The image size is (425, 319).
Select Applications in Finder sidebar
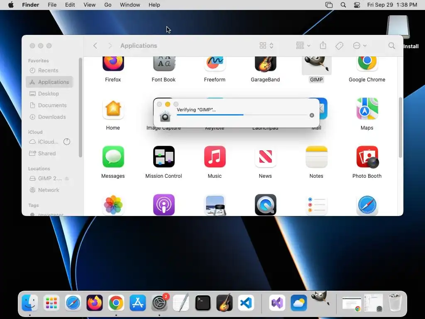(x=49, y=82)
